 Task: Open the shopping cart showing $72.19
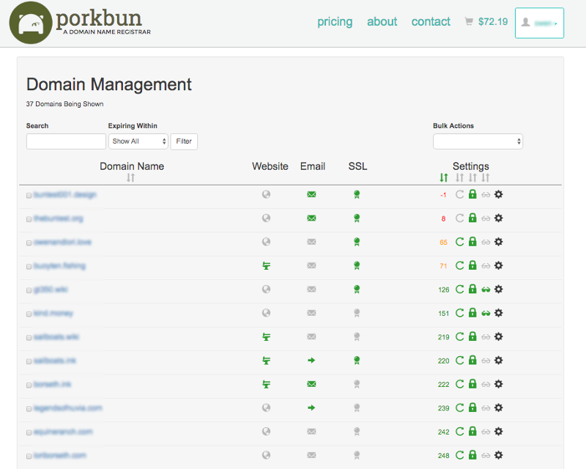click(486, 22)
